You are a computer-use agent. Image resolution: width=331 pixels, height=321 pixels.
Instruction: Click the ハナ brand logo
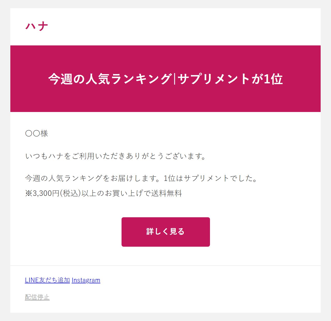37,26
